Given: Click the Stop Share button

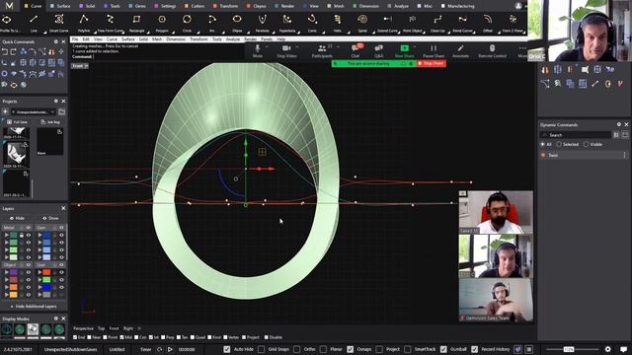Looking at the screenshot, I should tap(431, 63).
